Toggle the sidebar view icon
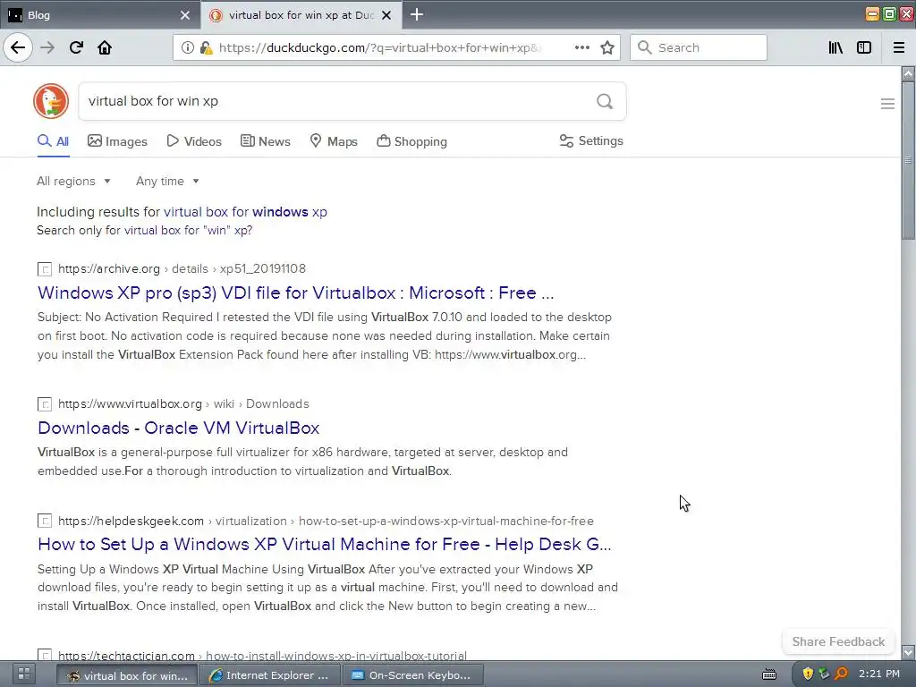The width and height of the screenshot is (916, 687). (864, 47)
